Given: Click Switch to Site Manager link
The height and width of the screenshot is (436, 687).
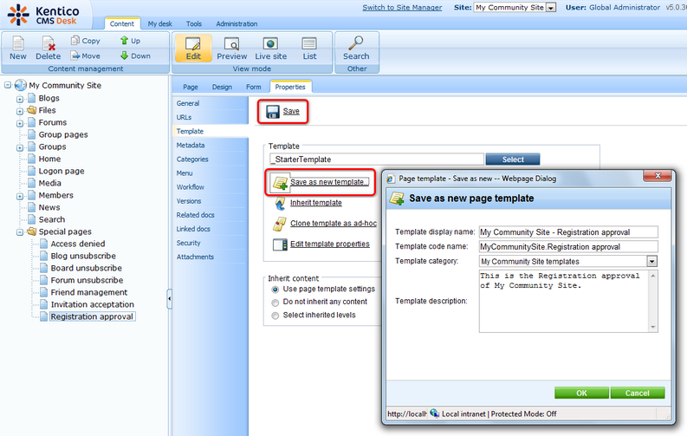Looking at the screenshot, I should click(402, 8).
